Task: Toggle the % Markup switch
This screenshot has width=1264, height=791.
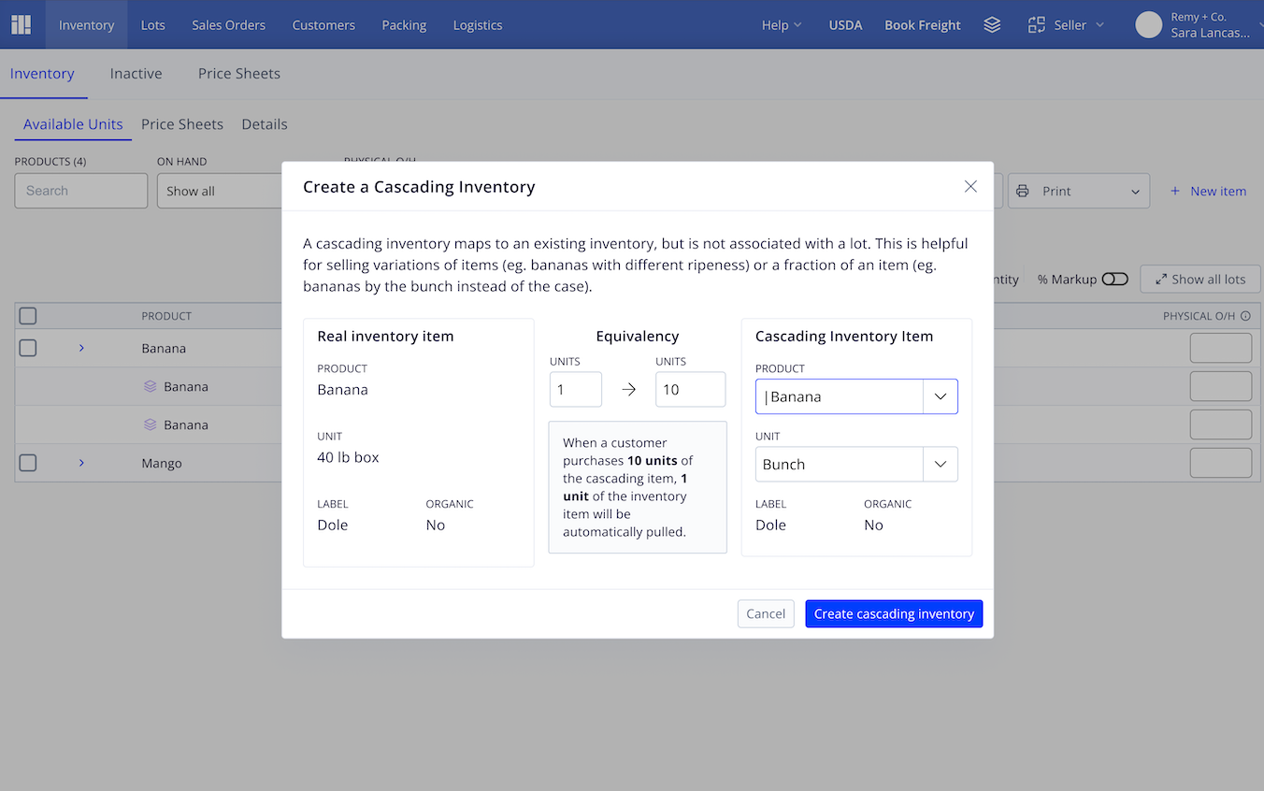Action: 1114,279
